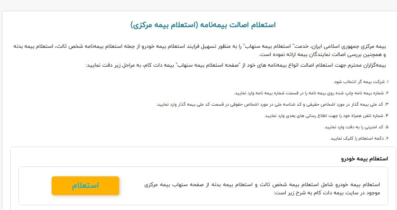The height and width of the screenshot is (210, 397).
Task: Click step ۵ about کد امنیتی
Action: pos(356,127)
